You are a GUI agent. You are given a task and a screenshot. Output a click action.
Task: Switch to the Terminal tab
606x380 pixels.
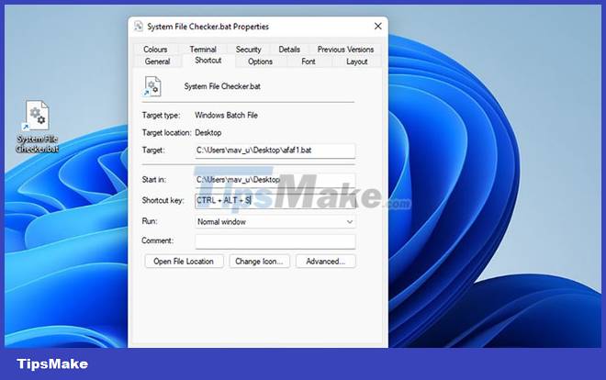click(203, 50)
